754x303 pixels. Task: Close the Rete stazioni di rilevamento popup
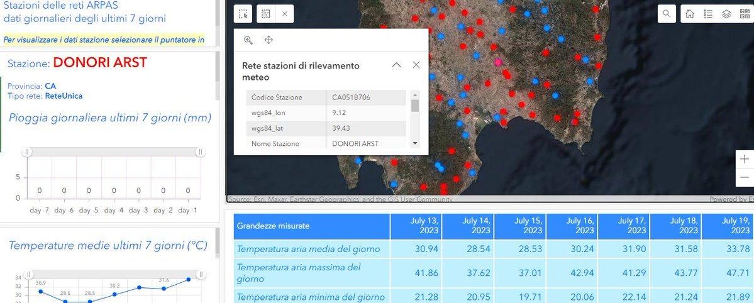point(416,65)
